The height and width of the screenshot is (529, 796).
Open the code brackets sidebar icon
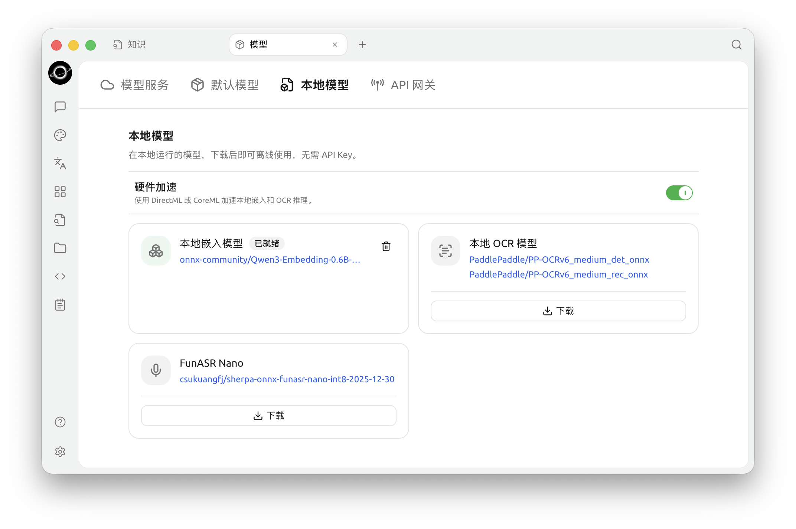(60, 276)
